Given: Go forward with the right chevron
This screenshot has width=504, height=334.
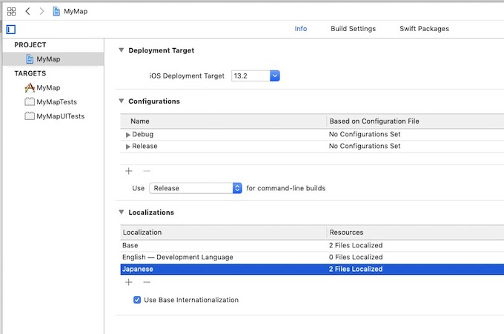Looking at the screenshot, I should pos(42,11).
